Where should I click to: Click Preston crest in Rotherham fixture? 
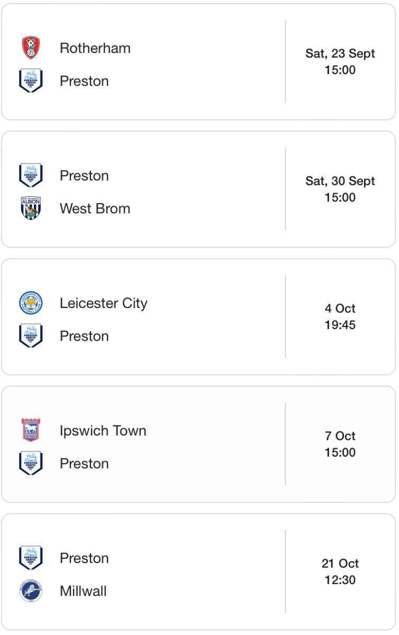31,81
